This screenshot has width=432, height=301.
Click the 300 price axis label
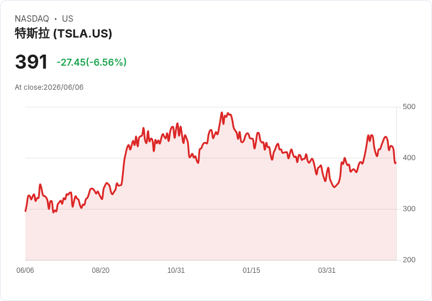409,209
